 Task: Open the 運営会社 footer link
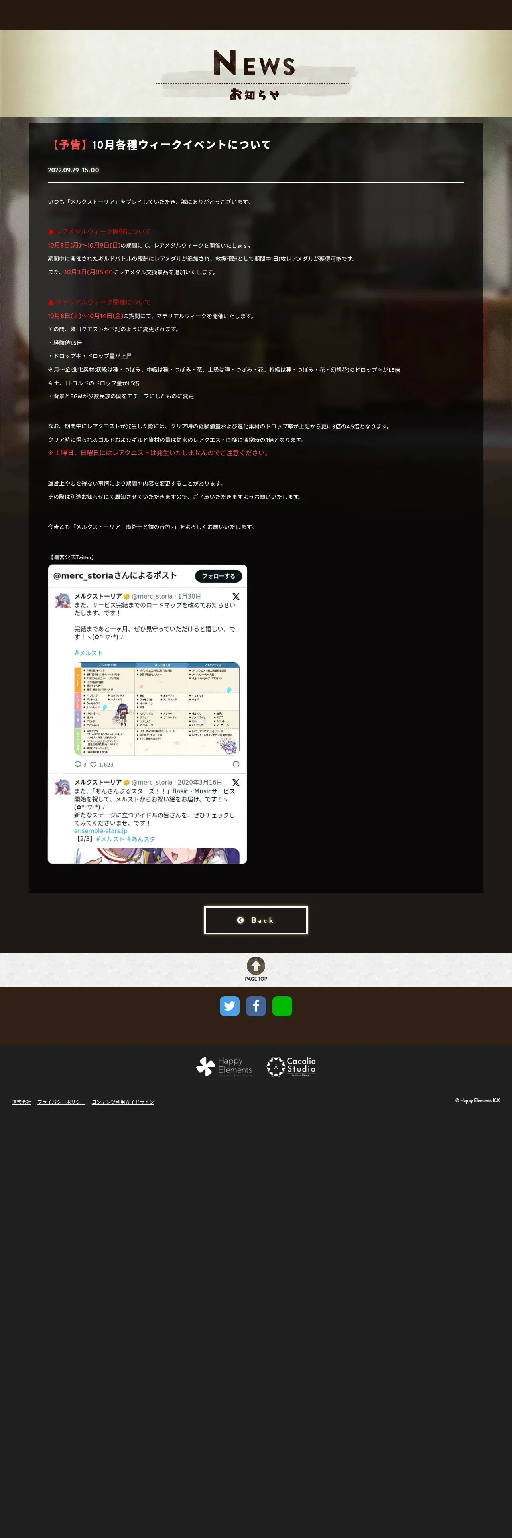pyautogui.click(x=22, y=1102)
